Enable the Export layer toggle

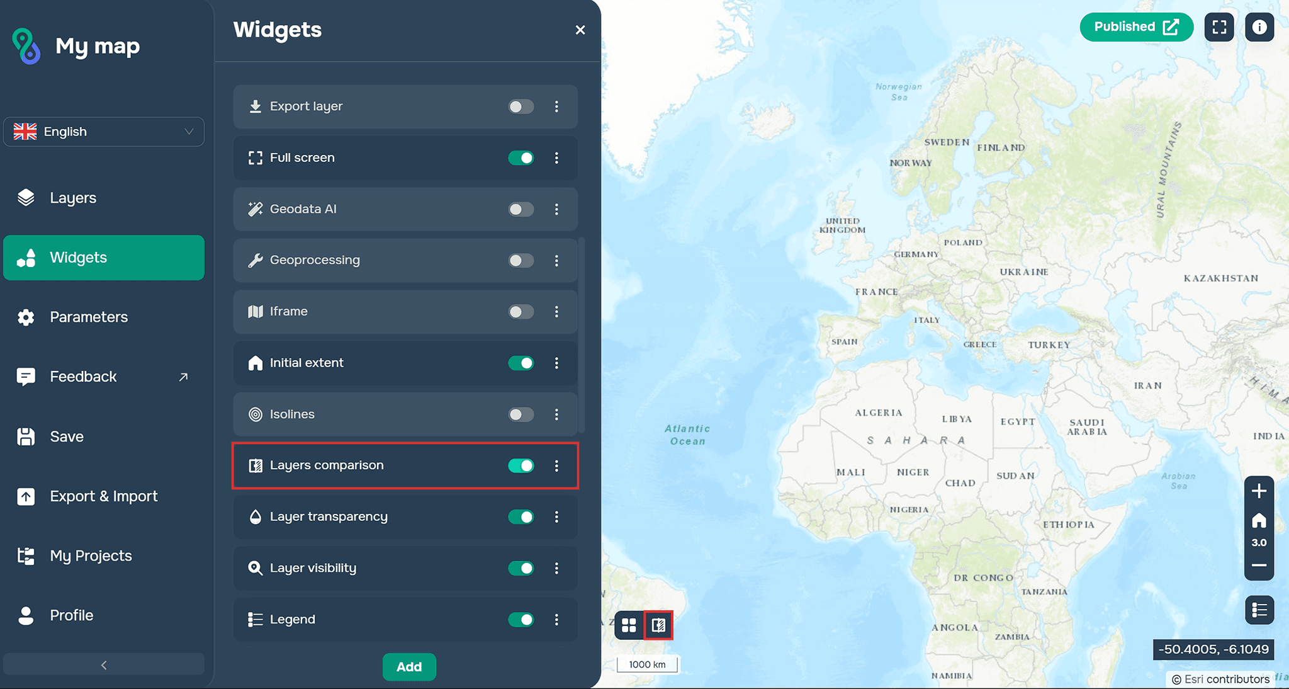(521, 106)
